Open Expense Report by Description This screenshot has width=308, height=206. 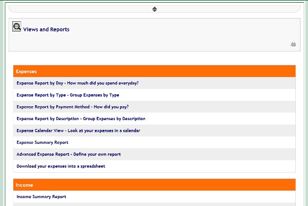pyautogui.click(x=81, y=118)
